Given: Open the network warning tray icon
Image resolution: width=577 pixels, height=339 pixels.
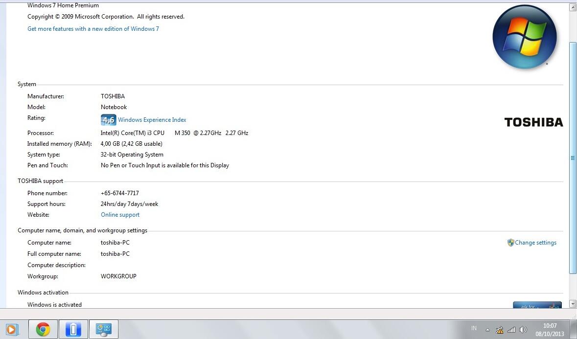Looking at the screenshot, I should click(500, 330).
